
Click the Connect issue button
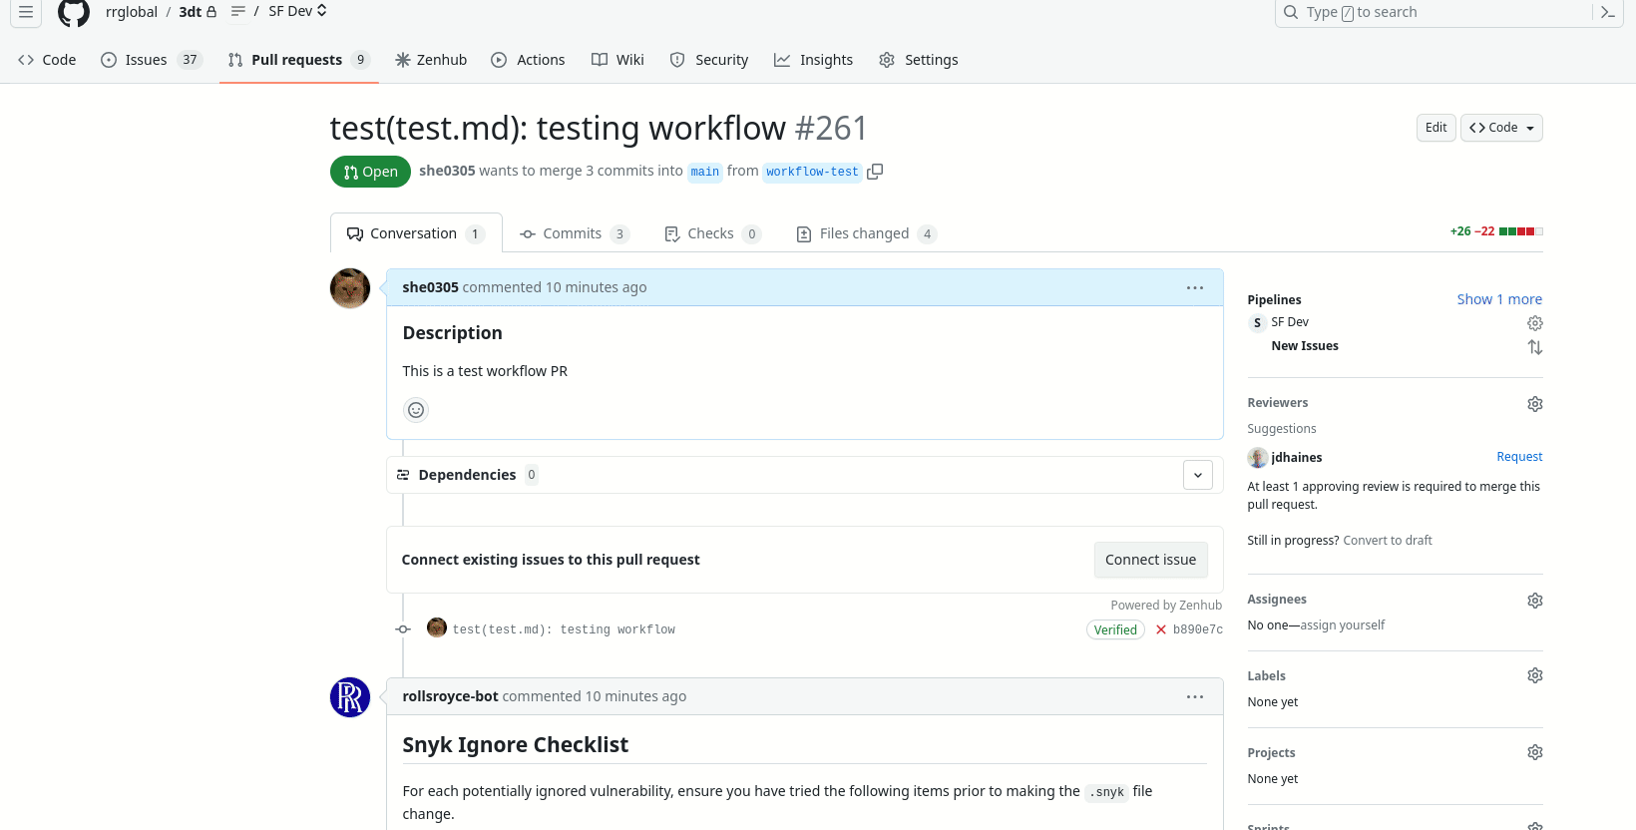pos(1150,560)
